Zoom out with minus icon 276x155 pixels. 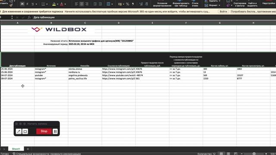[x=241, y=154]
